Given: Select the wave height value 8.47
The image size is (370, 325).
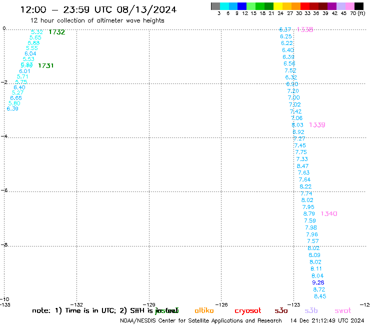Looking at the screenshot, I should pyautogui.click(x=302, y=166).
